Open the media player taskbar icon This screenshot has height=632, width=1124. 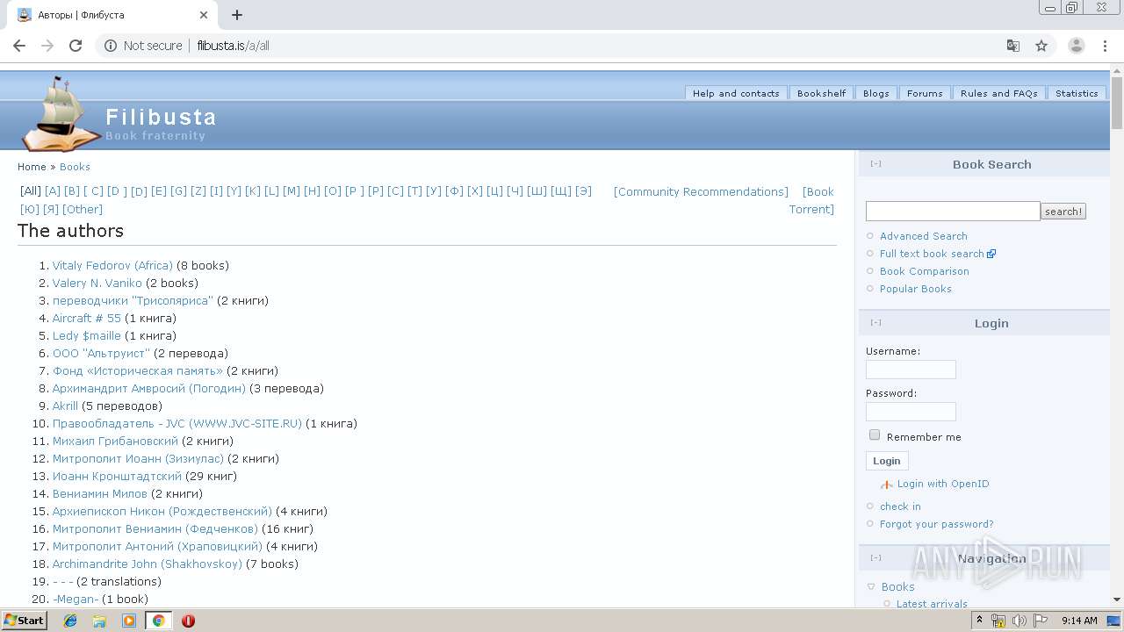129,621
